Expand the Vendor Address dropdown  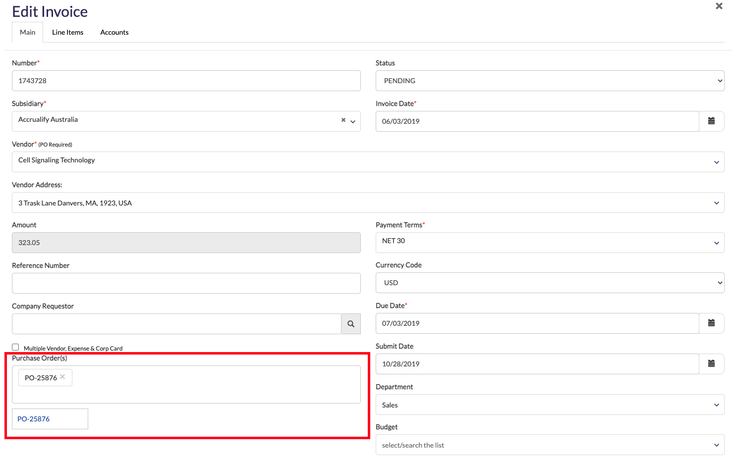pyautogui.click(x=368, y=203)
